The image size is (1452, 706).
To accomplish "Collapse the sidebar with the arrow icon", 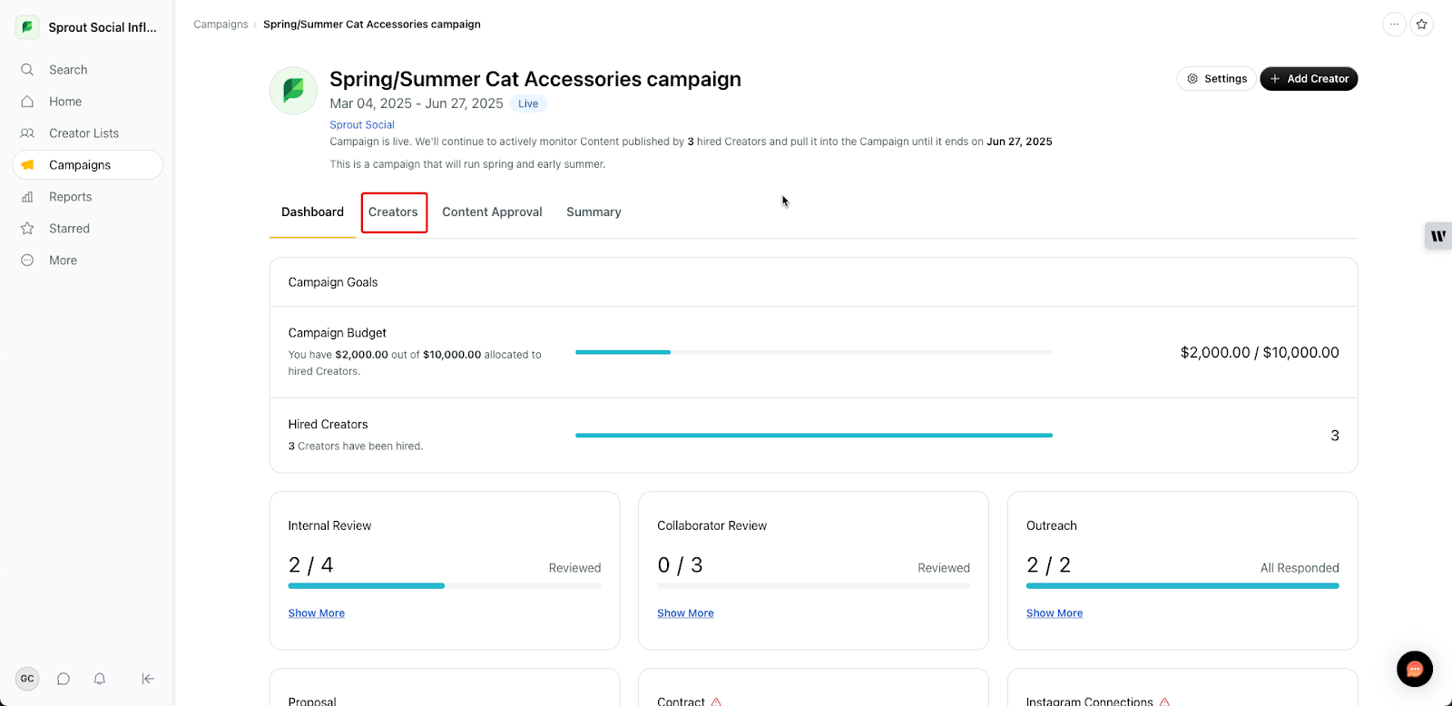I will tap(148, 679).
